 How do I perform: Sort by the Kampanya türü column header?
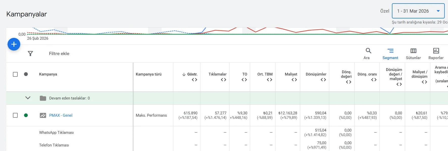pyautogui.click(x=149, y=74)
